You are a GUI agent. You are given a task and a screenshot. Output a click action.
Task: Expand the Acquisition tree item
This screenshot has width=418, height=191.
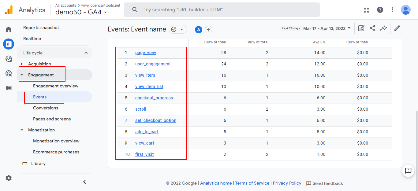click(22, 64)
